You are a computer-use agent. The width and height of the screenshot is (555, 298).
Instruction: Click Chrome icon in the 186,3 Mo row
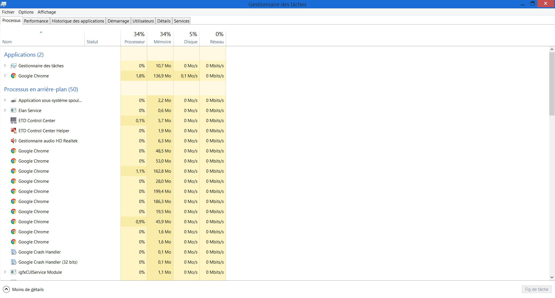click(x=13, y=202)
